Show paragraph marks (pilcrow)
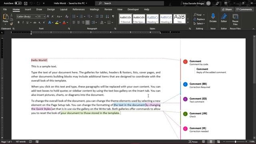256x144 pixels. [x=113, y=16]
